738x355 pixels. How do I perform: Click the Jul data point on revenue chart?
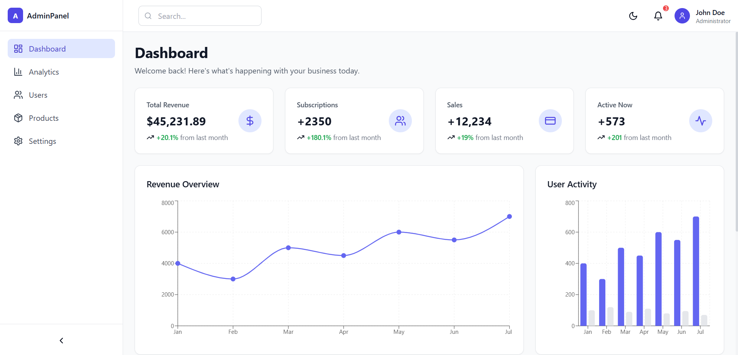pyautogui.click(x=509, y=217)
